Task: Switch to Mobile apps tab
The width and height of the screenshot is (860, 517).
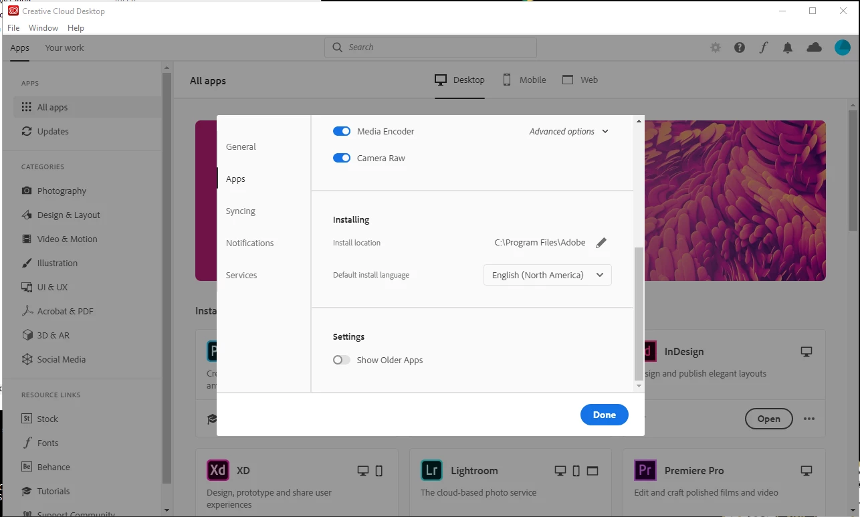Action: click(524, 80)
